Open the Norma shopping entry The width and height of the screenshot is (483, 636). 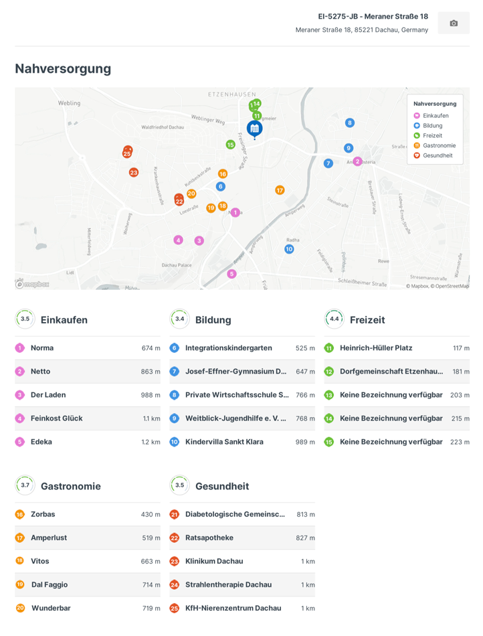[x=42, y=348]
